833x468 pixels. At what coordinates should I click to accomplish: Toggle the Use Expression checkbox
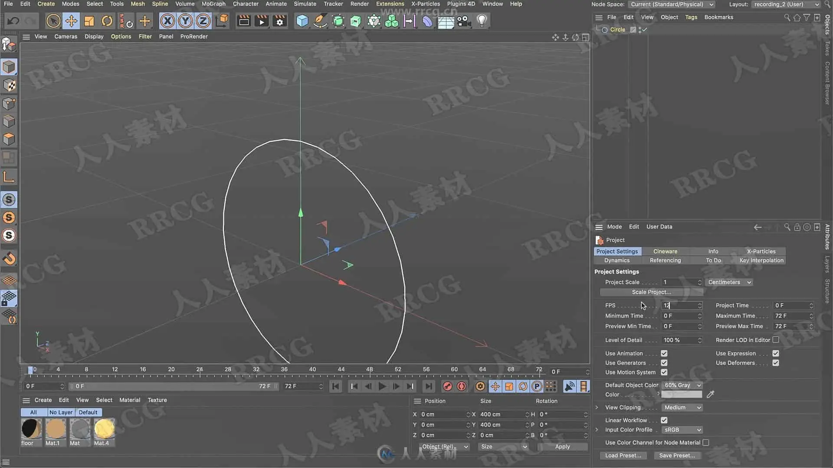click(775, 353)
